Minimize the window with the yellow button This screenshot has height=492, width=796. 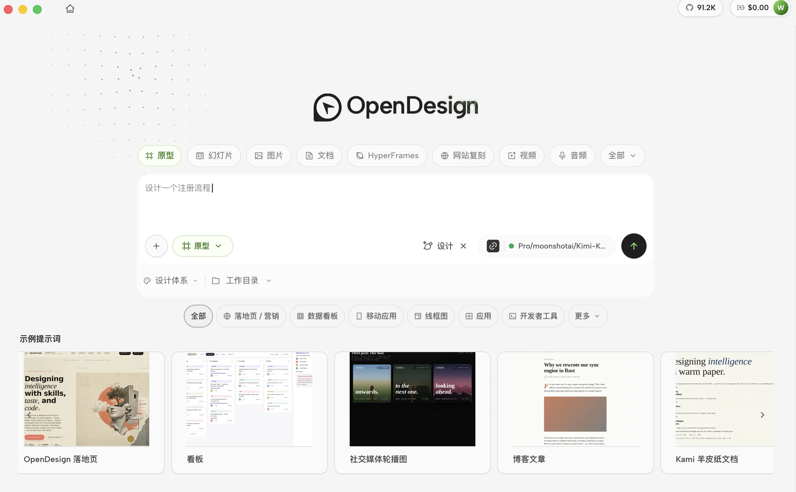point(23,9)
